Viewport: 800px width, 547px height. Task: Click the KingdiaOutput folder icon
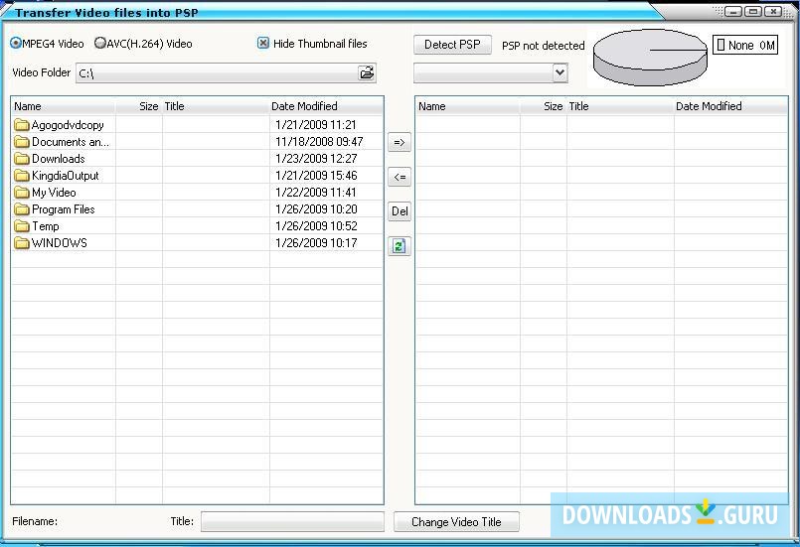point(22,176)
